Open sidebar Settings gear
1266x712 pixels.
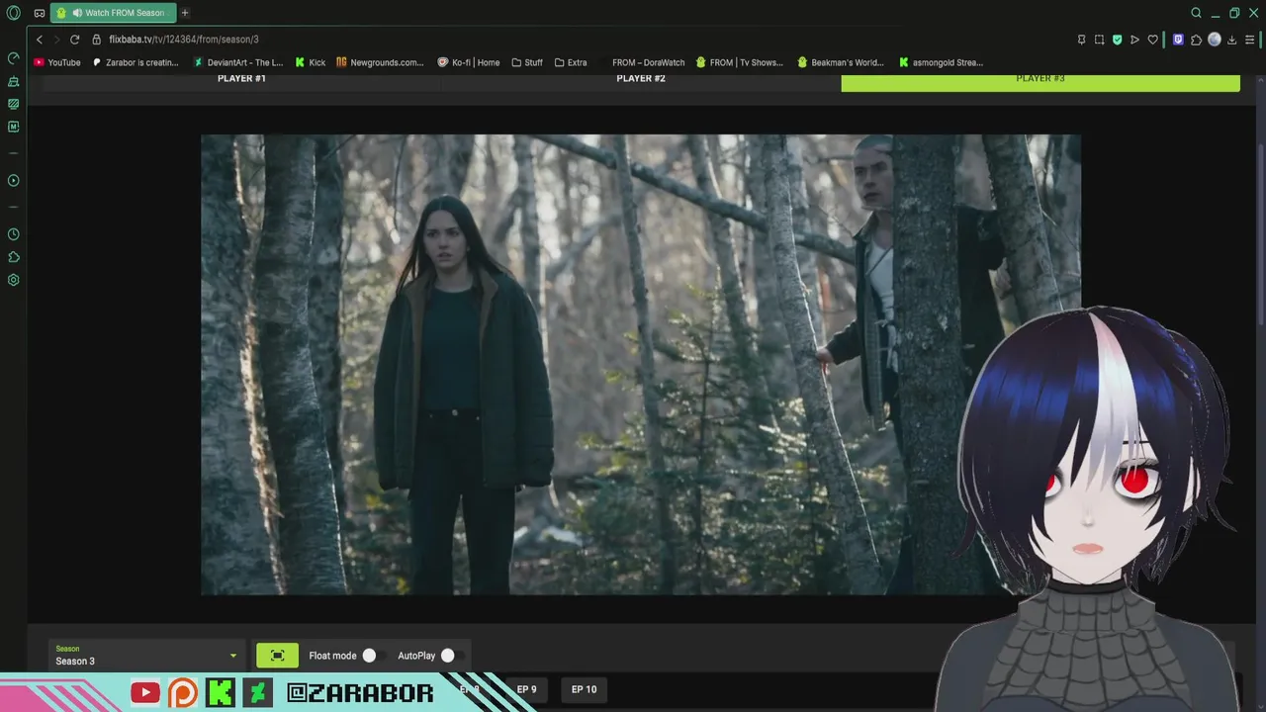14,280
